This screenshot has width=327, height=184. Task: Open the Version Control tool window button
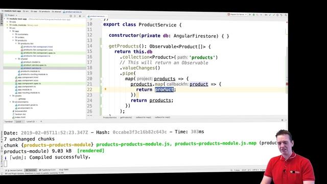(x=14, y=170)
